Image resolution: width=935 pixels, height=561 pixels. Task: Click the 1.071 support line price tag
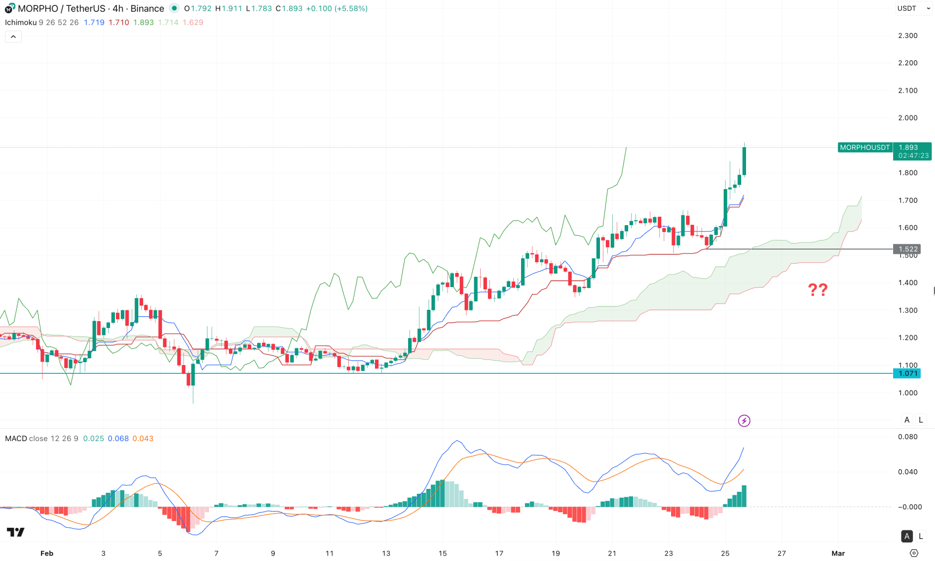tap(907, 373)
